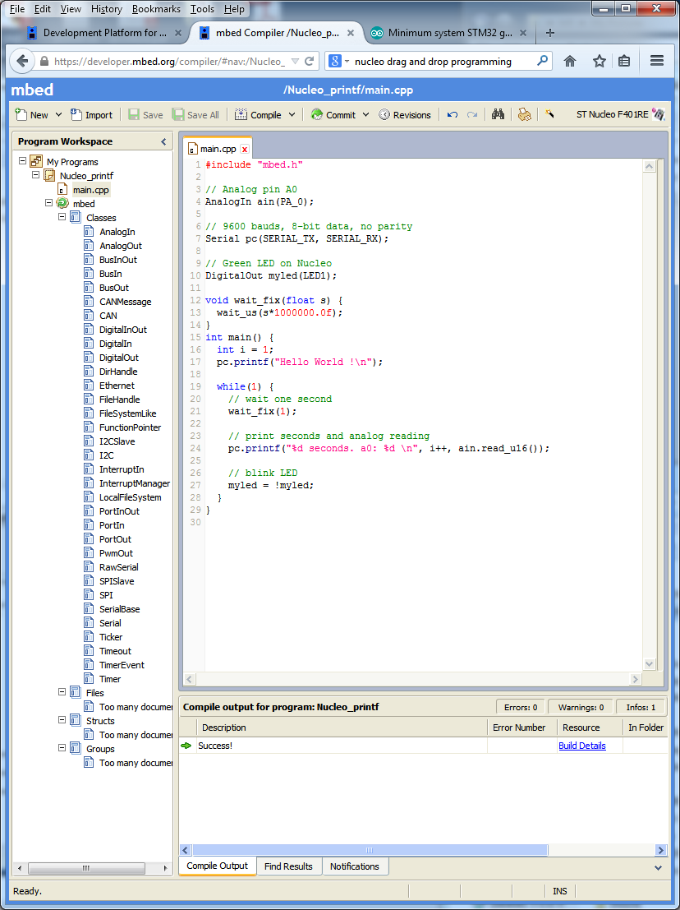
Task: Switch to the Find Results tab
Action: tap(288, 866)
